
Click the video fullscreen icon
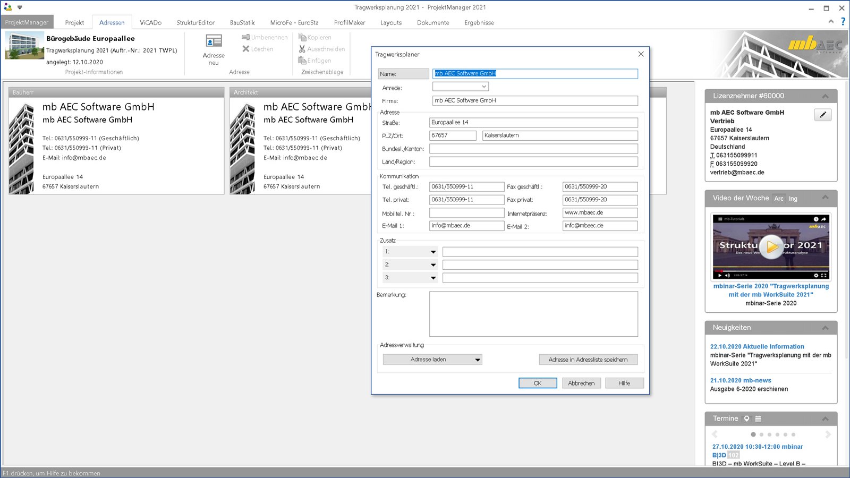823,275
